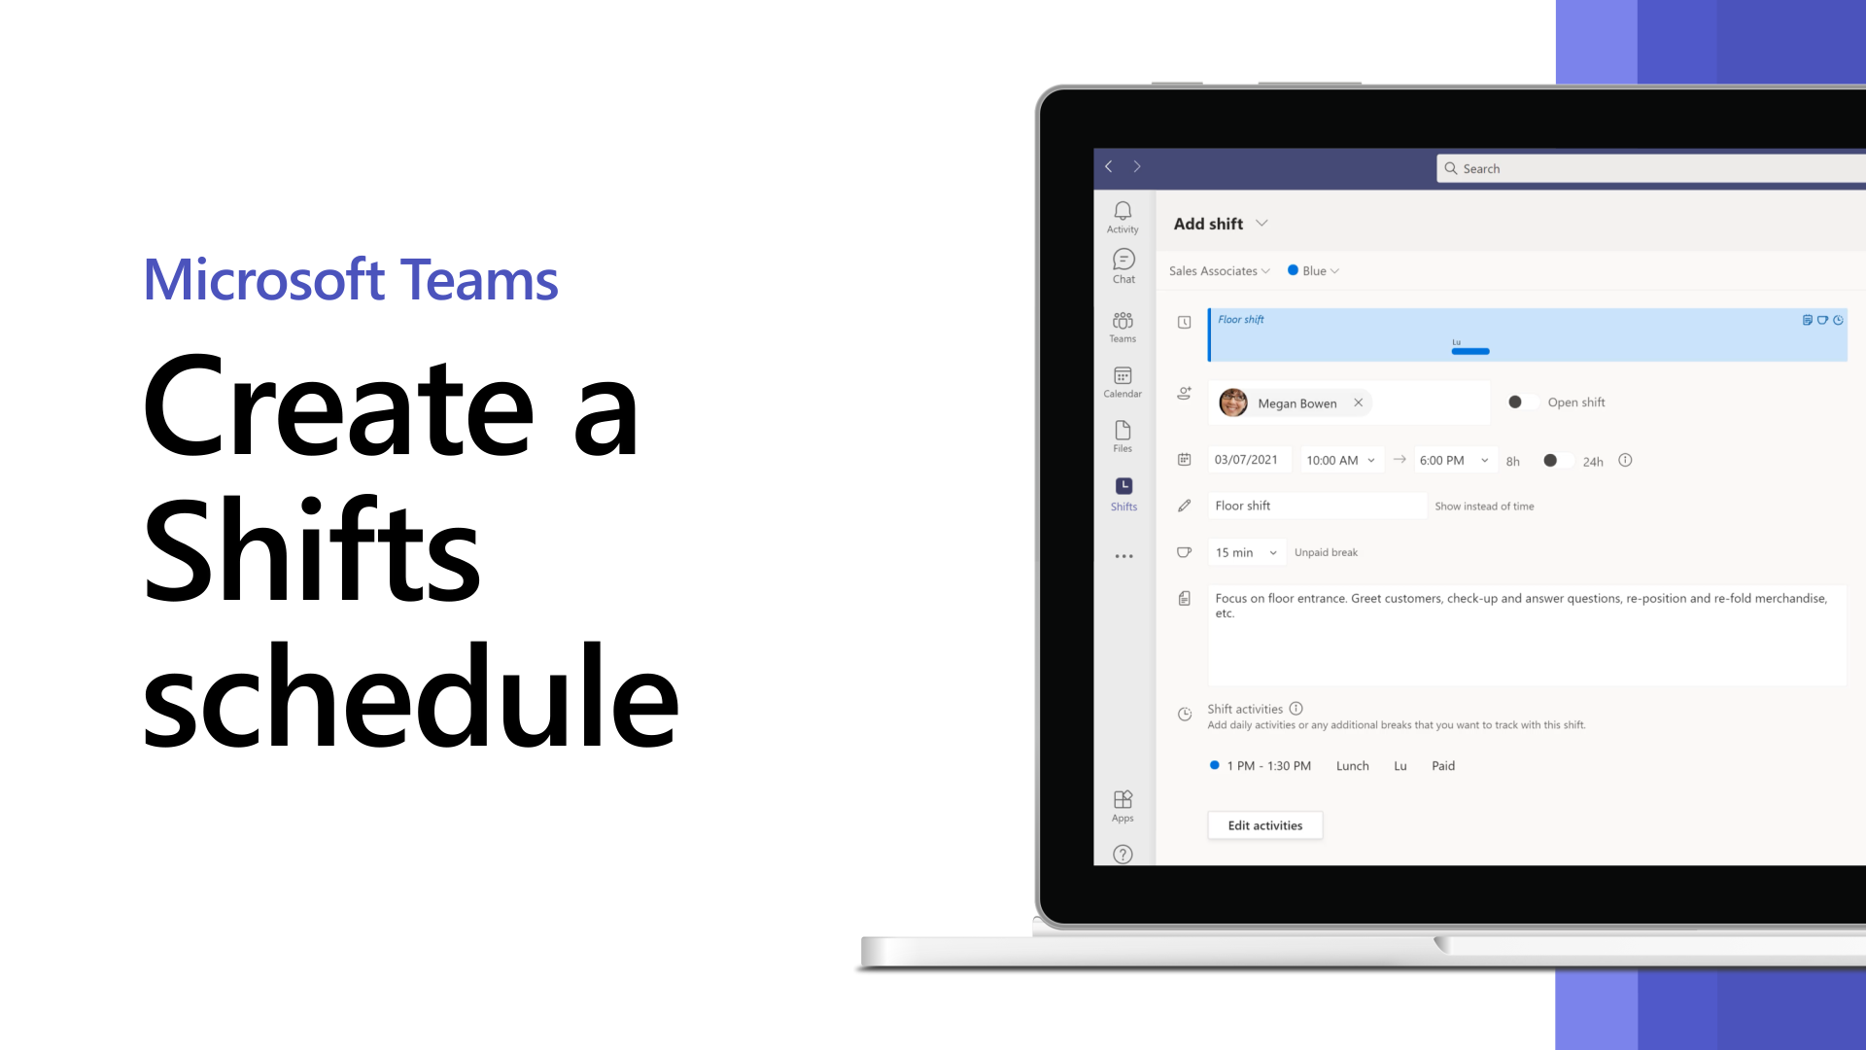The image size is (1866, 1050).
Task: Click the Teams icon in sidebar
Action: tap(1123, 327)
